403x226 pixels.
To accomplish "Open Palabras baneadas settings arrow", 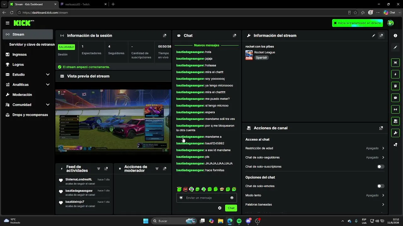I will pos(383,205).
